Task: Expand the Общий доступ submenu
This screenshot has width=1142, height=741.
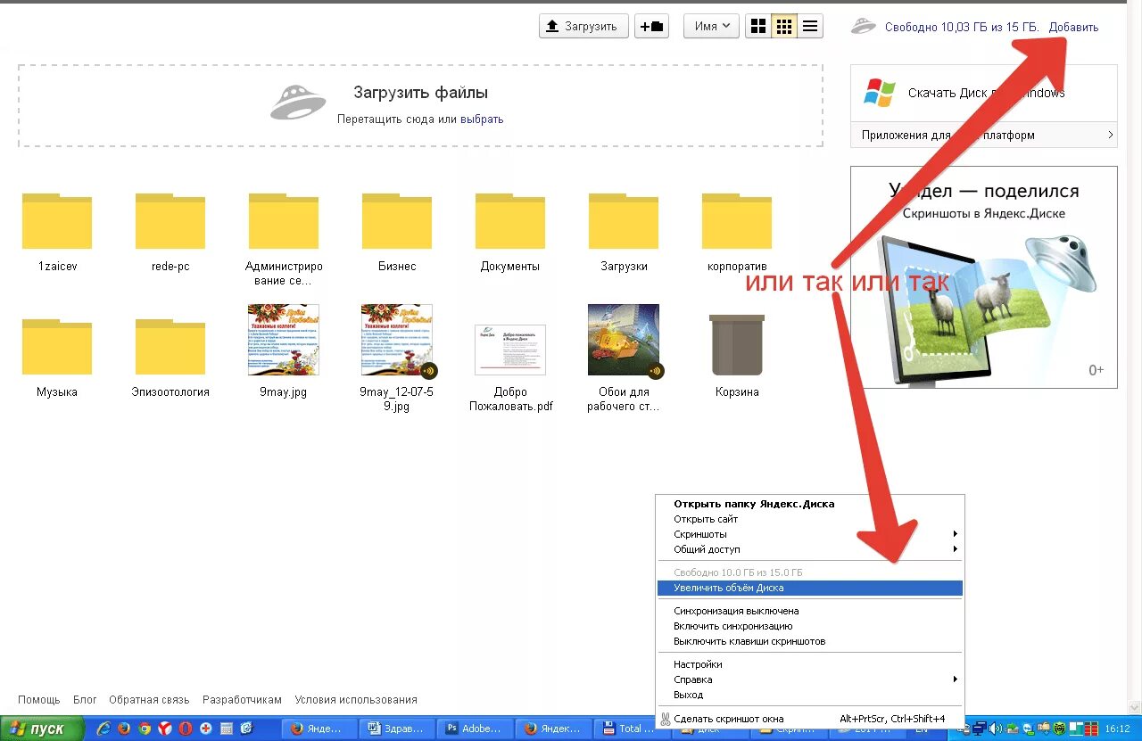Action: click(809, 549)
